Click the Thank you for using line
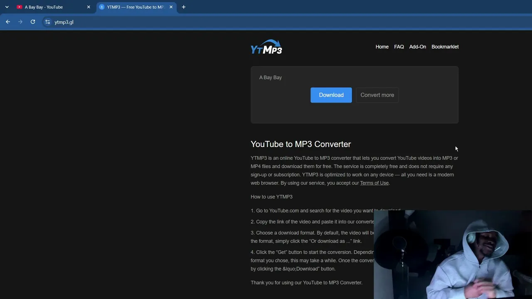This screenshot has height=299, width=532. coord(306,283)
